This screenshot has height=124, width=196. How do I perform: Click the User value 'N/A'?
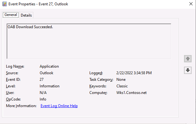tap(43, 93)
